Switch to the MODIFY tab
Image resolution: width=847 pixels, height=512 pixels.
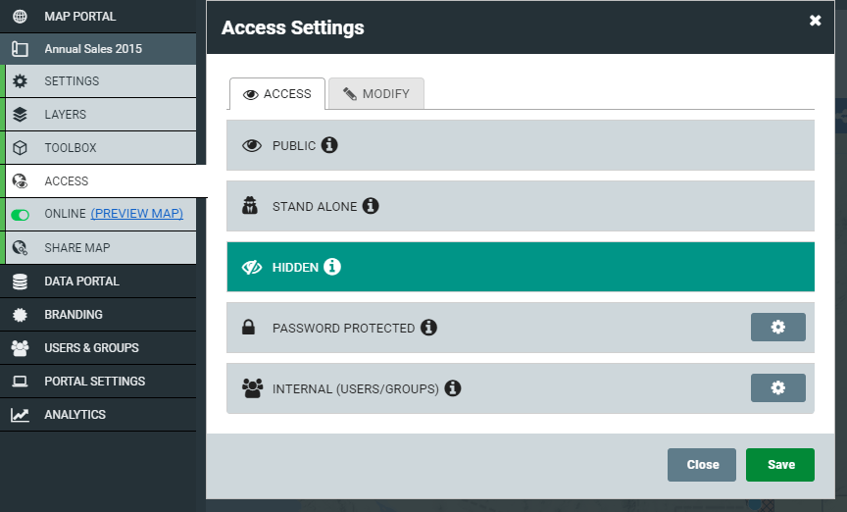(x=376, y=93)
